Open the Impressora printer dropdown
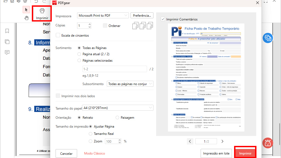281x158 pixels. (x=102, y=15)
